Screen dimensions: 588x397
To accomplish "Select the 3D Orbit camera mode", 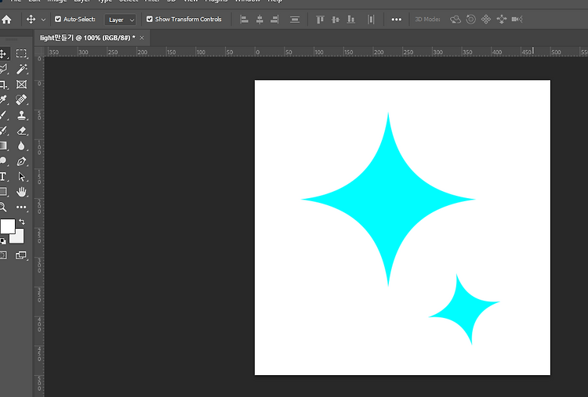I will tap(456, 19).
